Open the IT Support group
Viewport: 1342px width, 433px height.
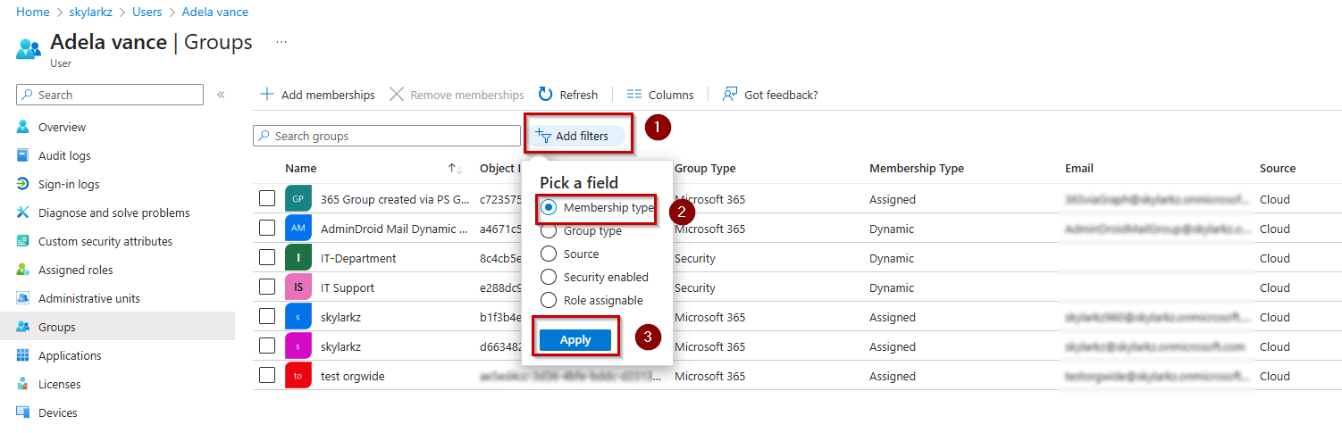pos(348,287)
